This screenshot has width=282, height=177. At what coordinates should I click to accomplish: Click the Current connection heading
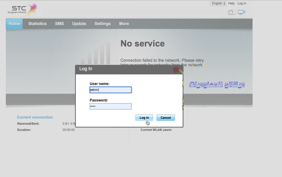coord(35,117)
